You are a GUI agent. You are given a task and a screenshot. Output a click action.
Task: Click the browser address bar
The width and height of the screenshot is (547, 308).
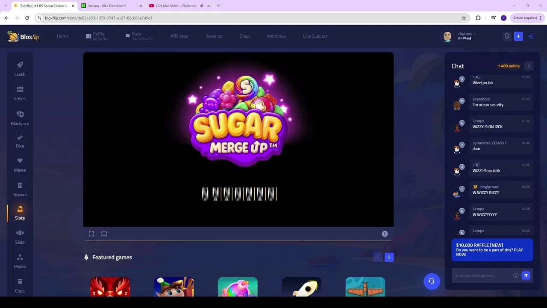[248, 18]
